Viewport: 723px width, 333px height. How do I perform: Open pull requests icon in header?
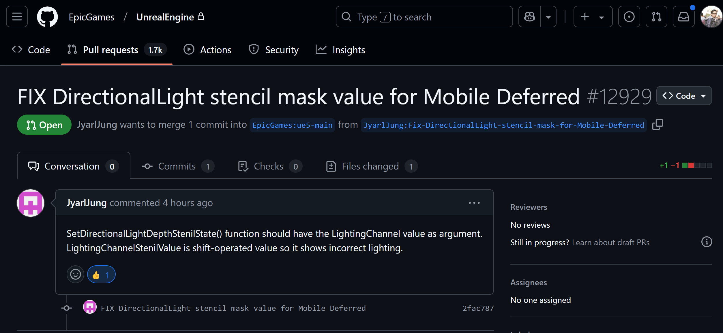tap(656, 17)
